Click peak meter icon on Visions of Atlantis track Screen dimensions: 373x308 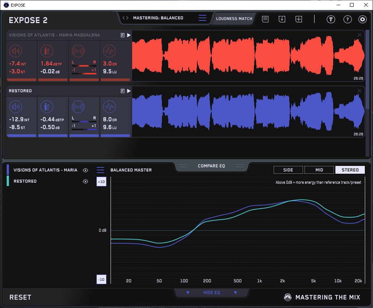[47, 51]
